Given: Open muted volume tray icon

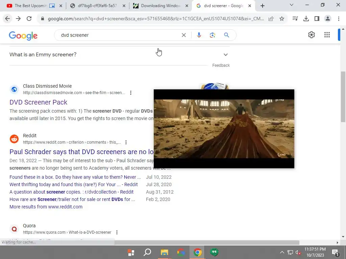Looking at the screenshot, I should point(298,252).
